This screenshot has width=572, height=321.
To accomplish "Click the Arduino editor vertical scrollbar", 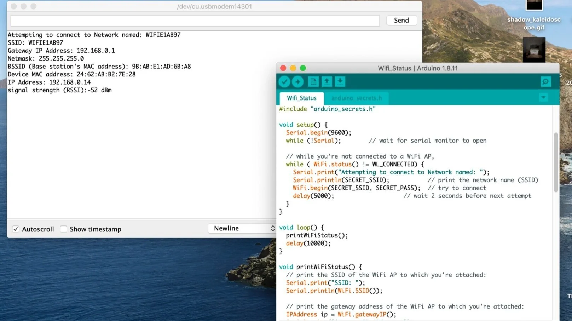I will (x=556, y=162).
